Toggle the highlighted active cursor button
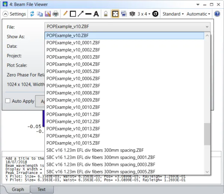The height and width of the screenshot is (194, 224). 115,14
